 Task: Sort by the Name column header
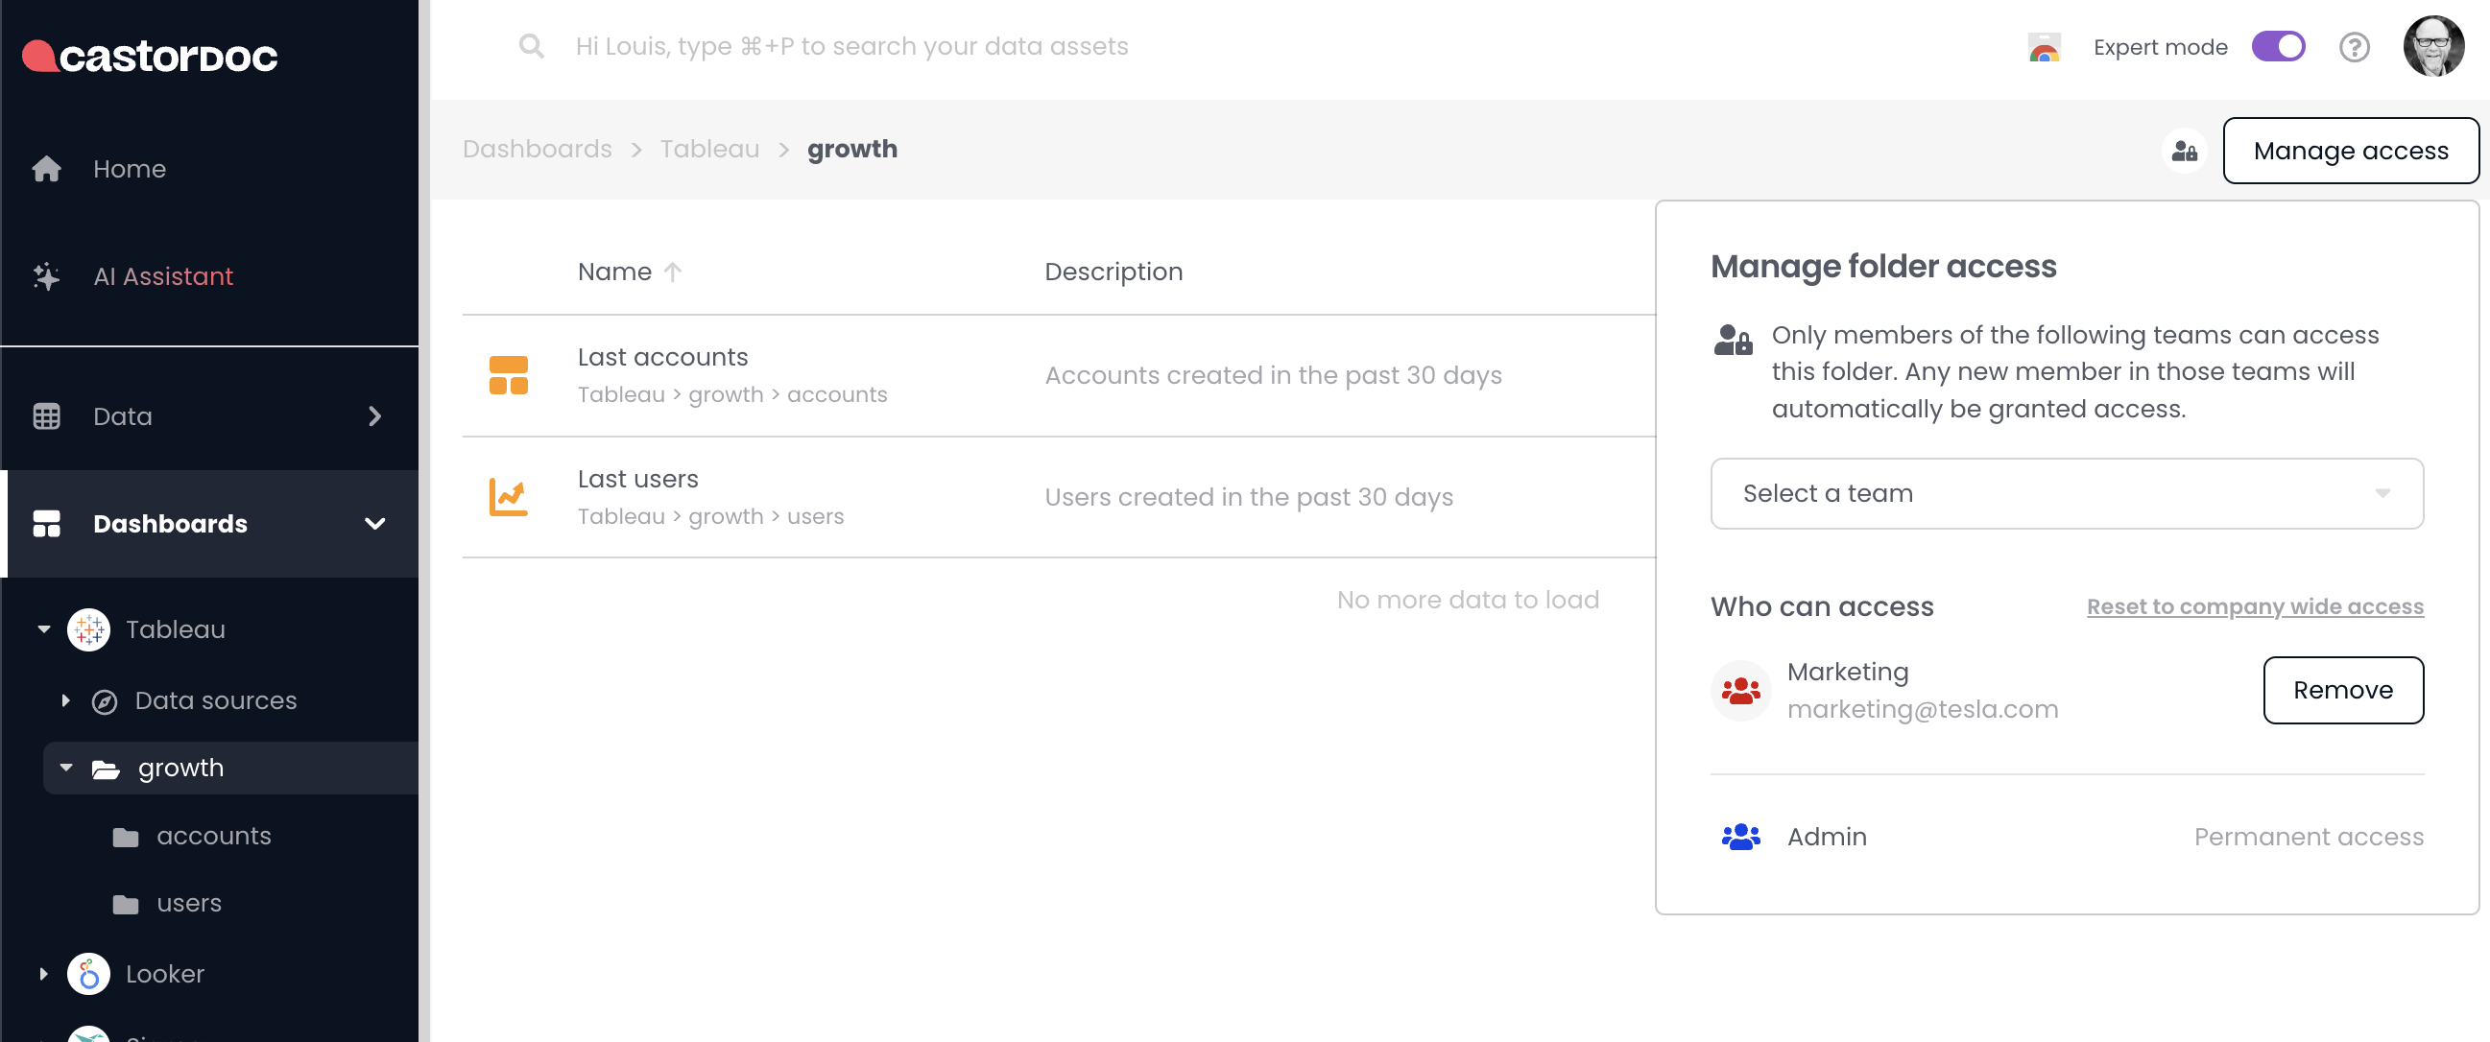614,272
